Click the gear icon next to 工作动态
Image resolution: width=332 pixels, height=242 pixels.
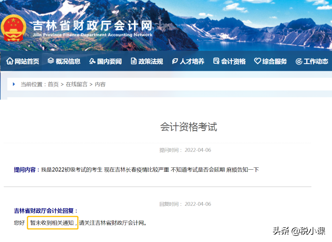click(x=298, y=61)
